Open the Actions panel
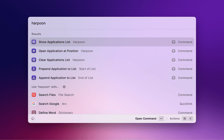224x140 pixels. click(x=175, y=119)
